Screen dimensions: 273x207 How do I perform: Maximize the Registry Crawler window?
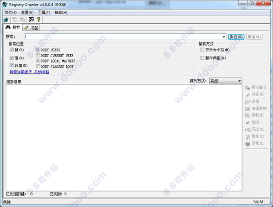[x=252, y=3]
